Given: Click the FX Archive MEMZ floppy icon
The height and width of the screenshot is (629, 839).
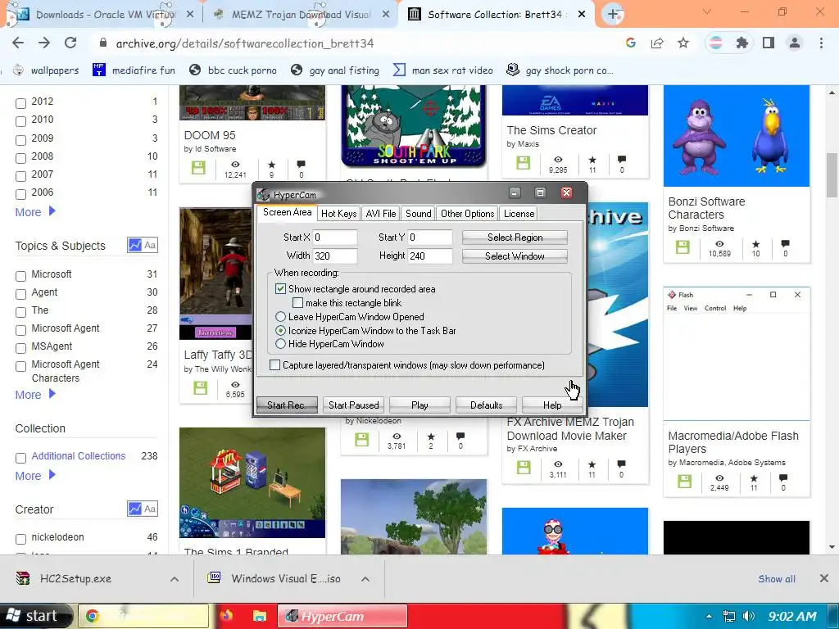Looking at the screenshot, I should (x=524, y=468).
